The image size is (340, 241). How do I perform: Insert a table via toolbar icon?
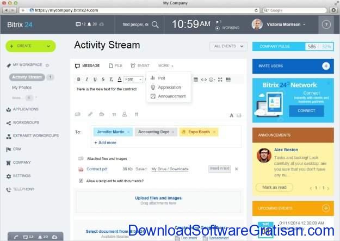(x=196, y=79)
